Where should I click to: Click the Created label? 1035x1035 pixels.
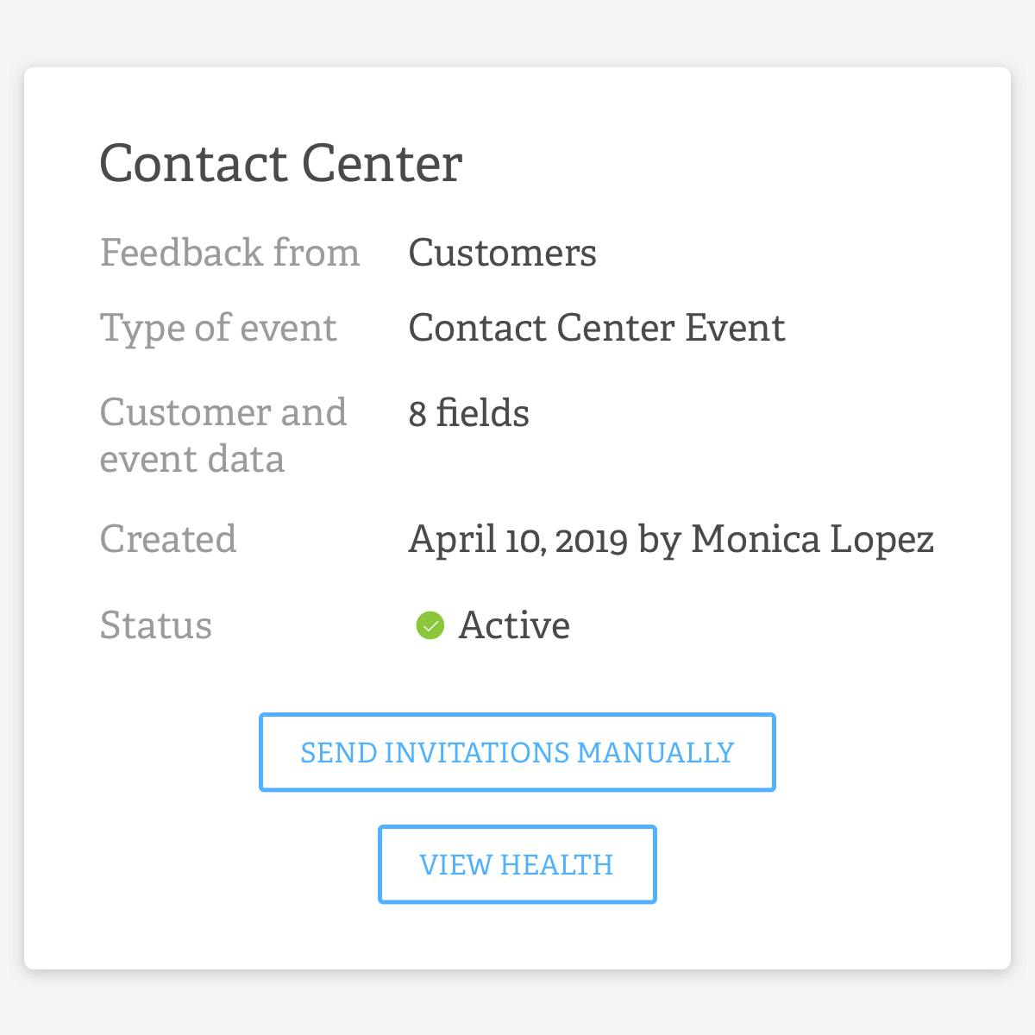pos(168,539)
